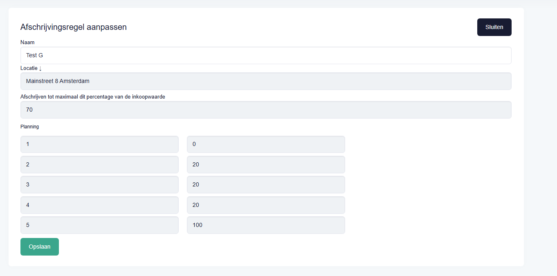
Task: Open the Locatie field Mainstreet 8 Amsterdam
Action: 266,81
